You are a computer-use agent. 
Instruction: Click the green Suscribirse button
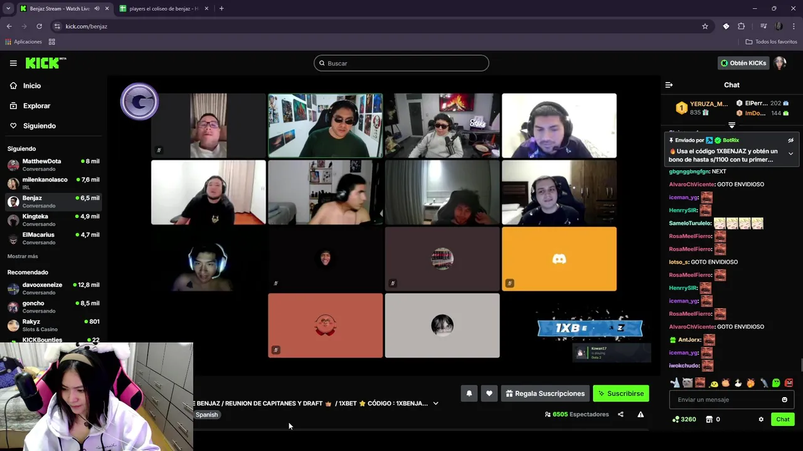pos(621,393)
